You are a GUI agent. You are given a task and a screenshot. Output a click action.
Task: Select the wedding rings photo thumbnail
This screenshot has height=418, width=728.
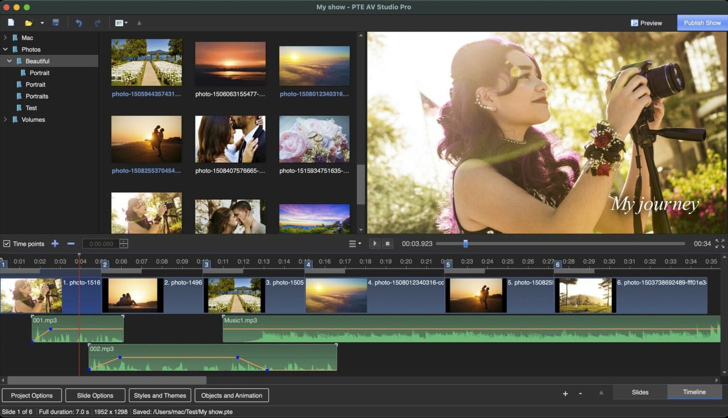click(x=314, y=139)
